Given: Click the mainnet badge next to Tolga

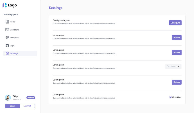Looking at the screenshot, I should [31, 98].
